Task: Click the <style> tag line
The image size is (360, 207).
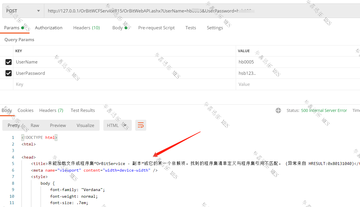Action: pos(39,177)
